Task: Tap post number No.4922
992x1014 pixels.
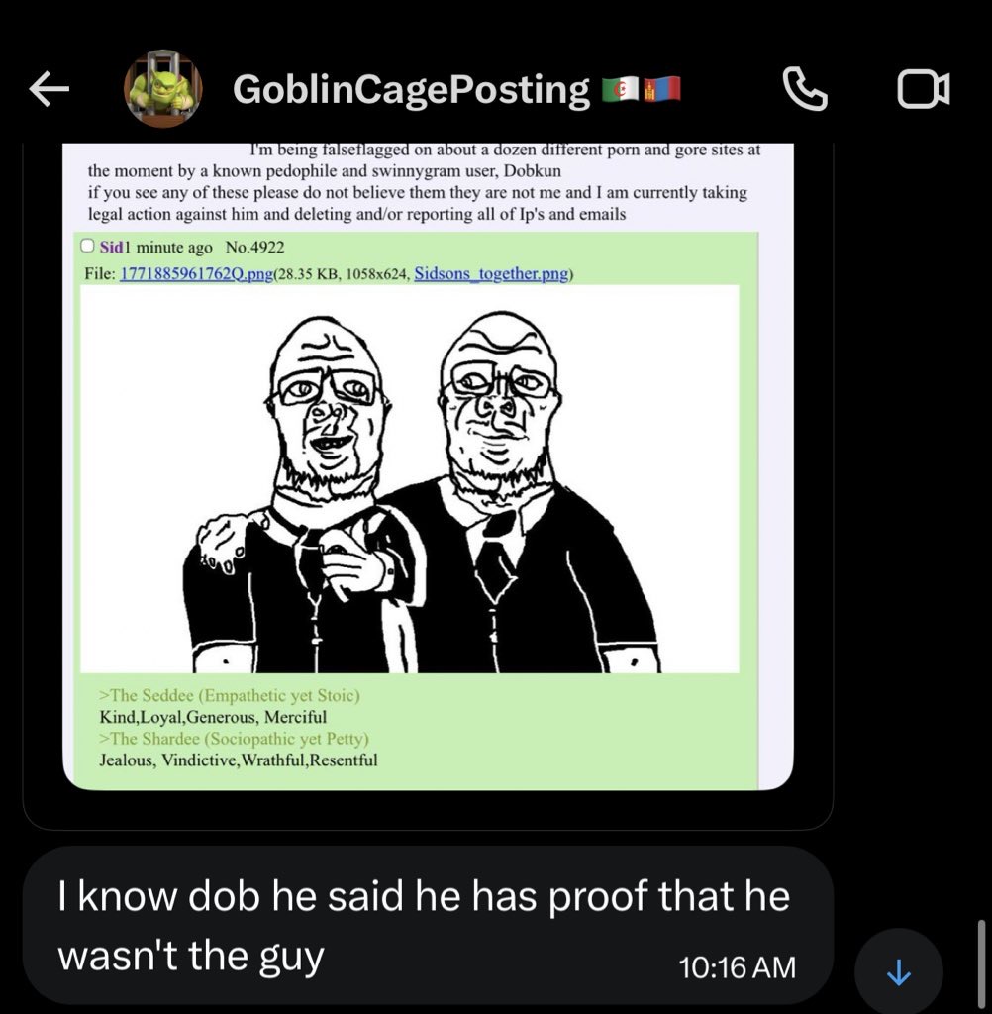Action: tap(254, 247)
